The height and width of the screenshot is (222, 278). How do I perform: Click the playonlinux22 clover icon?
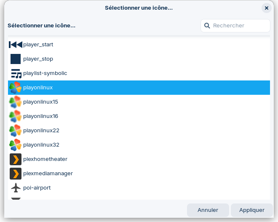point(16,131)
